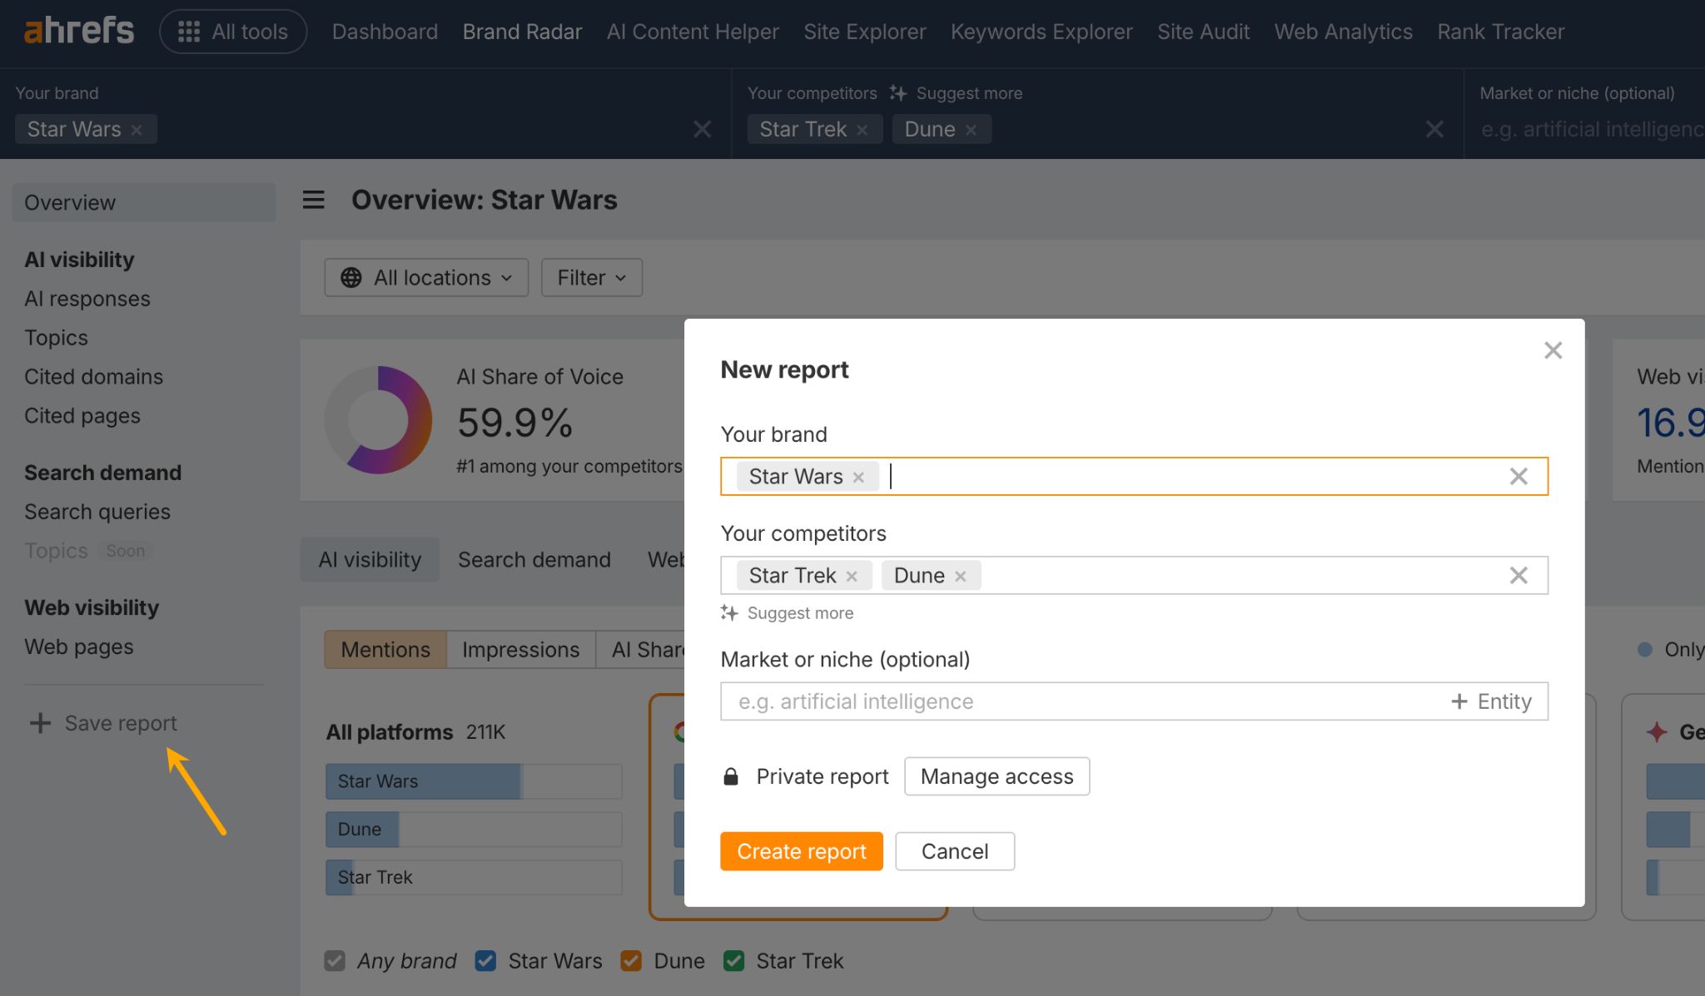Viewport: 1705px width, 996px height.
Task: Click the globe icon on All locations
Action: pyautogui.click(x=350, y=277)
